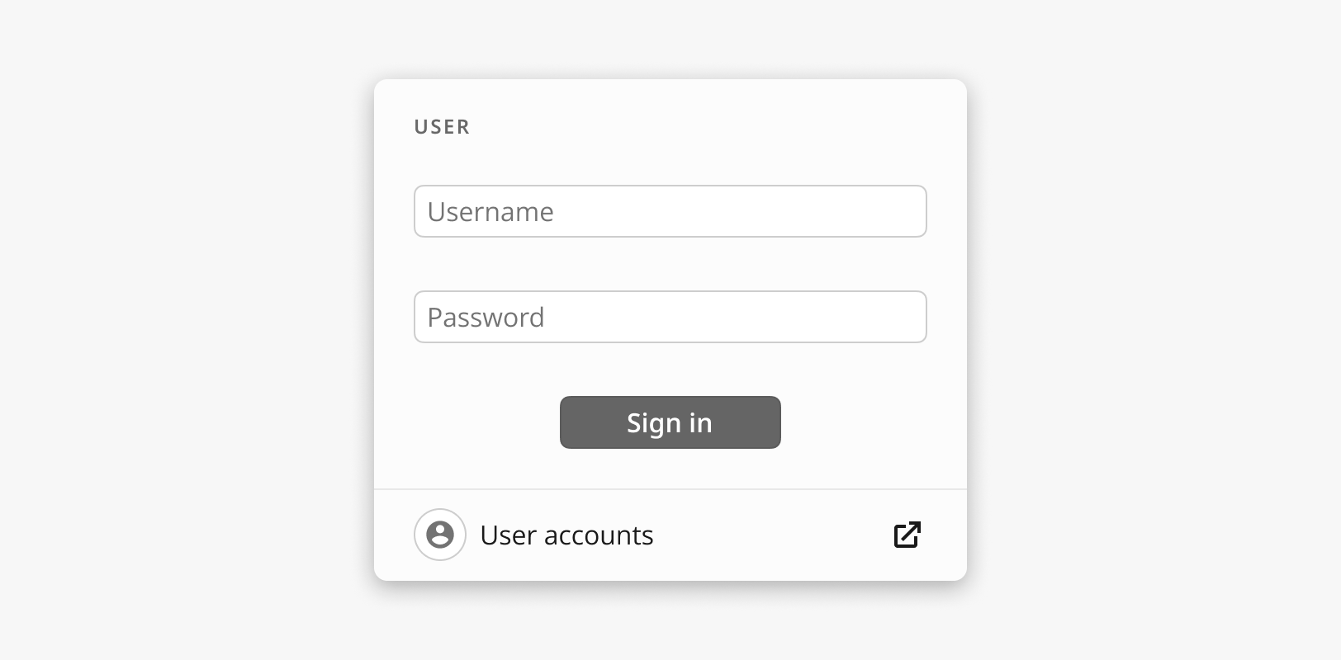Tap the account silhouette inside the circle
Image resolution: width=1341 pixels, height=660 pixels.
(440, 535)
